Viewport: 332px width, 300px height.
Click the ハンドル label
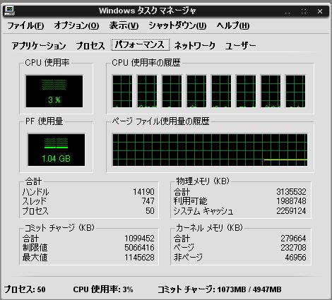point(36,192)
